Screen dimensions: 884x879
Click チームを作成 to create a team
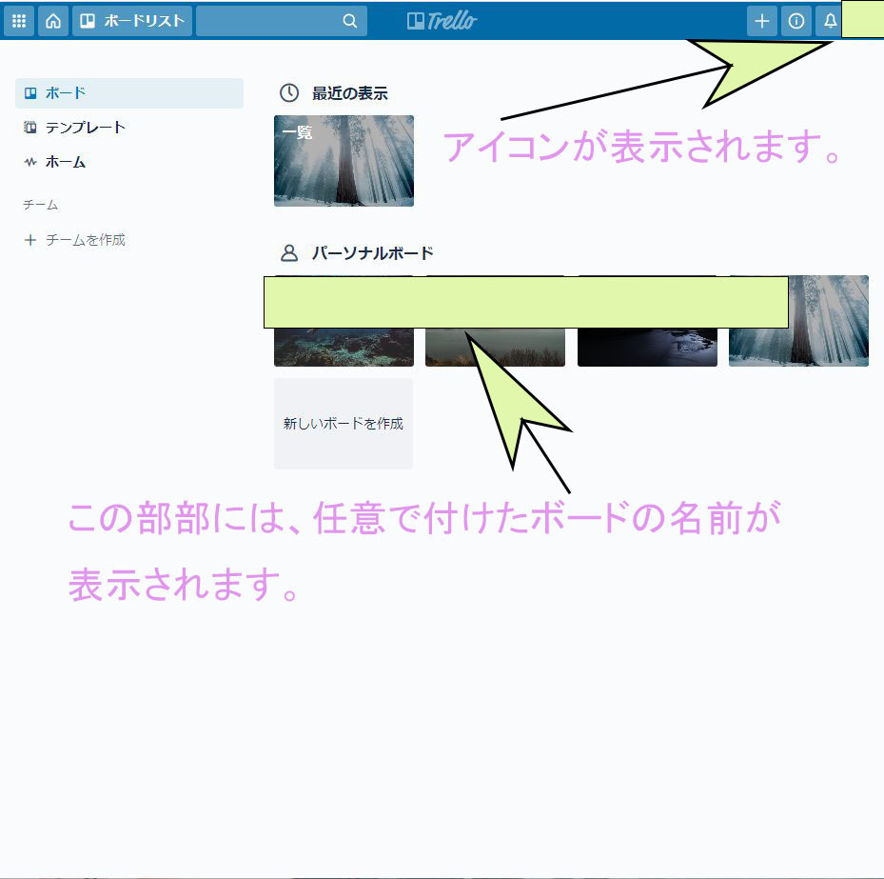85,240
